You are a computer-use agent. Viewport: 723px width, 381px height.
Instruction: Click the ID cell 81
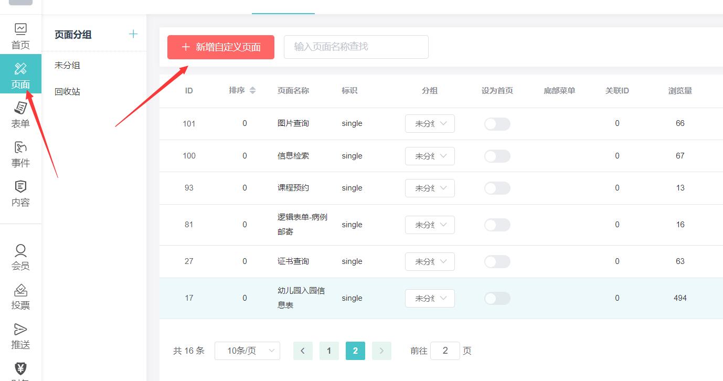[189, 225]
